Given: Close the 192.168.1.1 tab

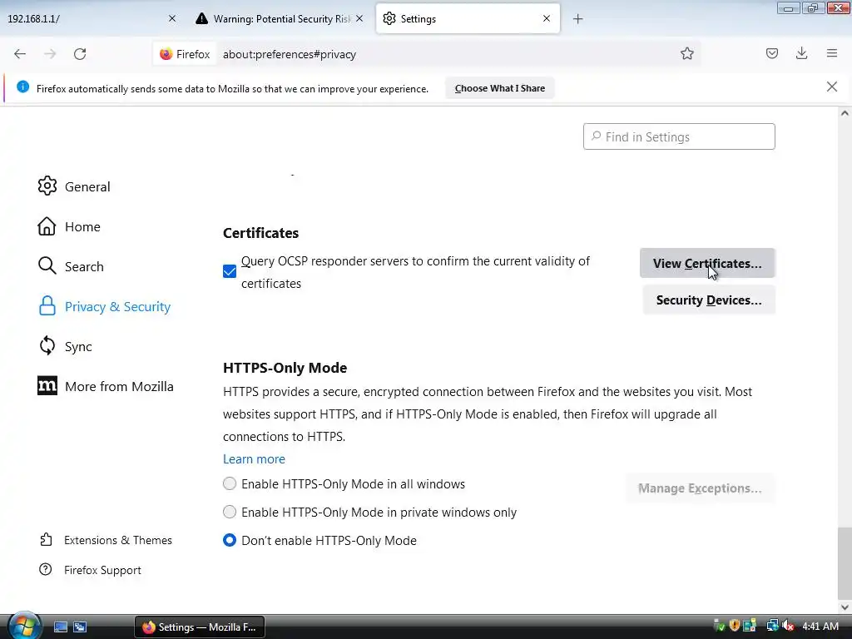Looking at the screenshot, I should (x=171, y=18).
